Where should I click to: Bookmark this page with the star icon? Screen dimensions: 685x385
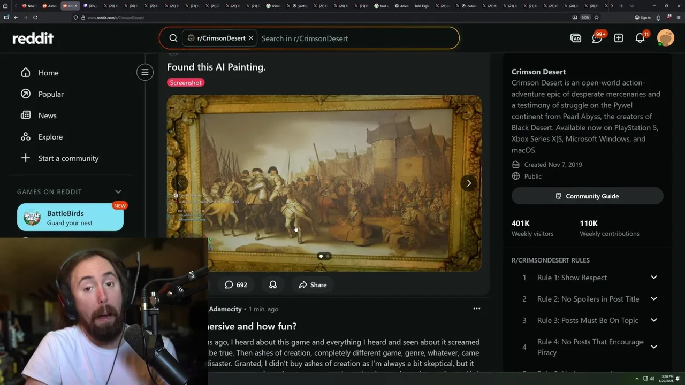[x=596, y=18]
